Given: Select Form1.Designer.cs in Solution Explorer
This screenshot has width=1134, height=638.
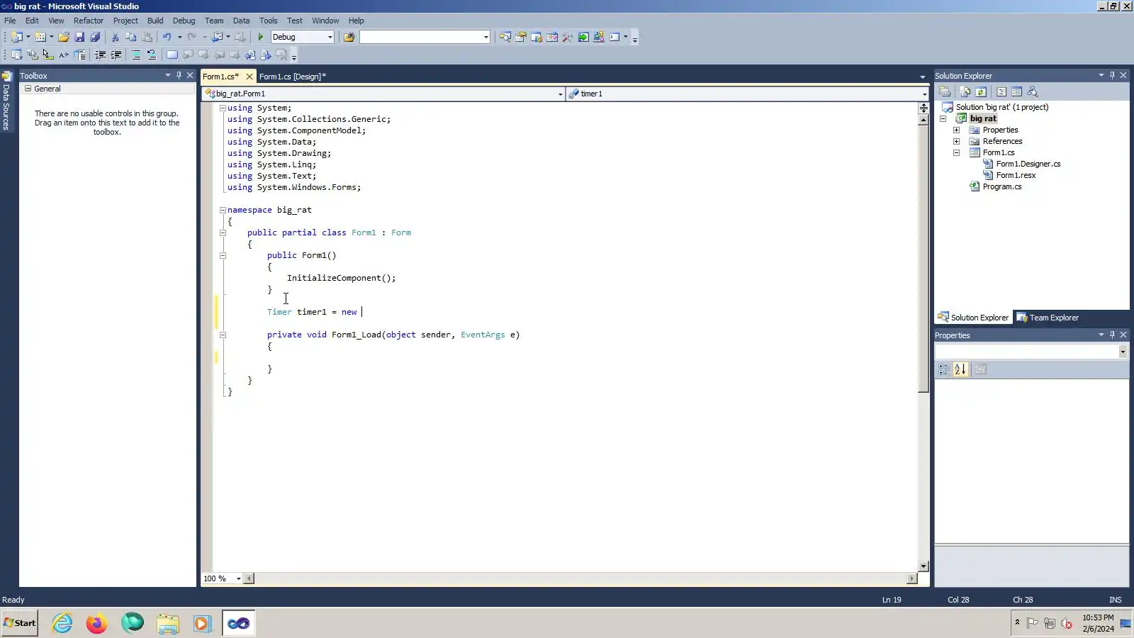Looking at the screenshot, I should coord(1028,164).
